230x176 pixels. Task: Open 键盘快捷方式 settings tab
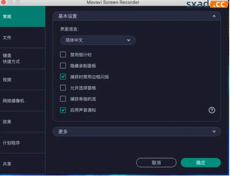[23, 59]
